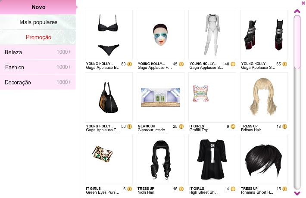Image resolution: width=306 pixels, height=198 pixels.
Task: Click the scroll up arrow icon
Action: pyautogui.click(x=297, y=11)
